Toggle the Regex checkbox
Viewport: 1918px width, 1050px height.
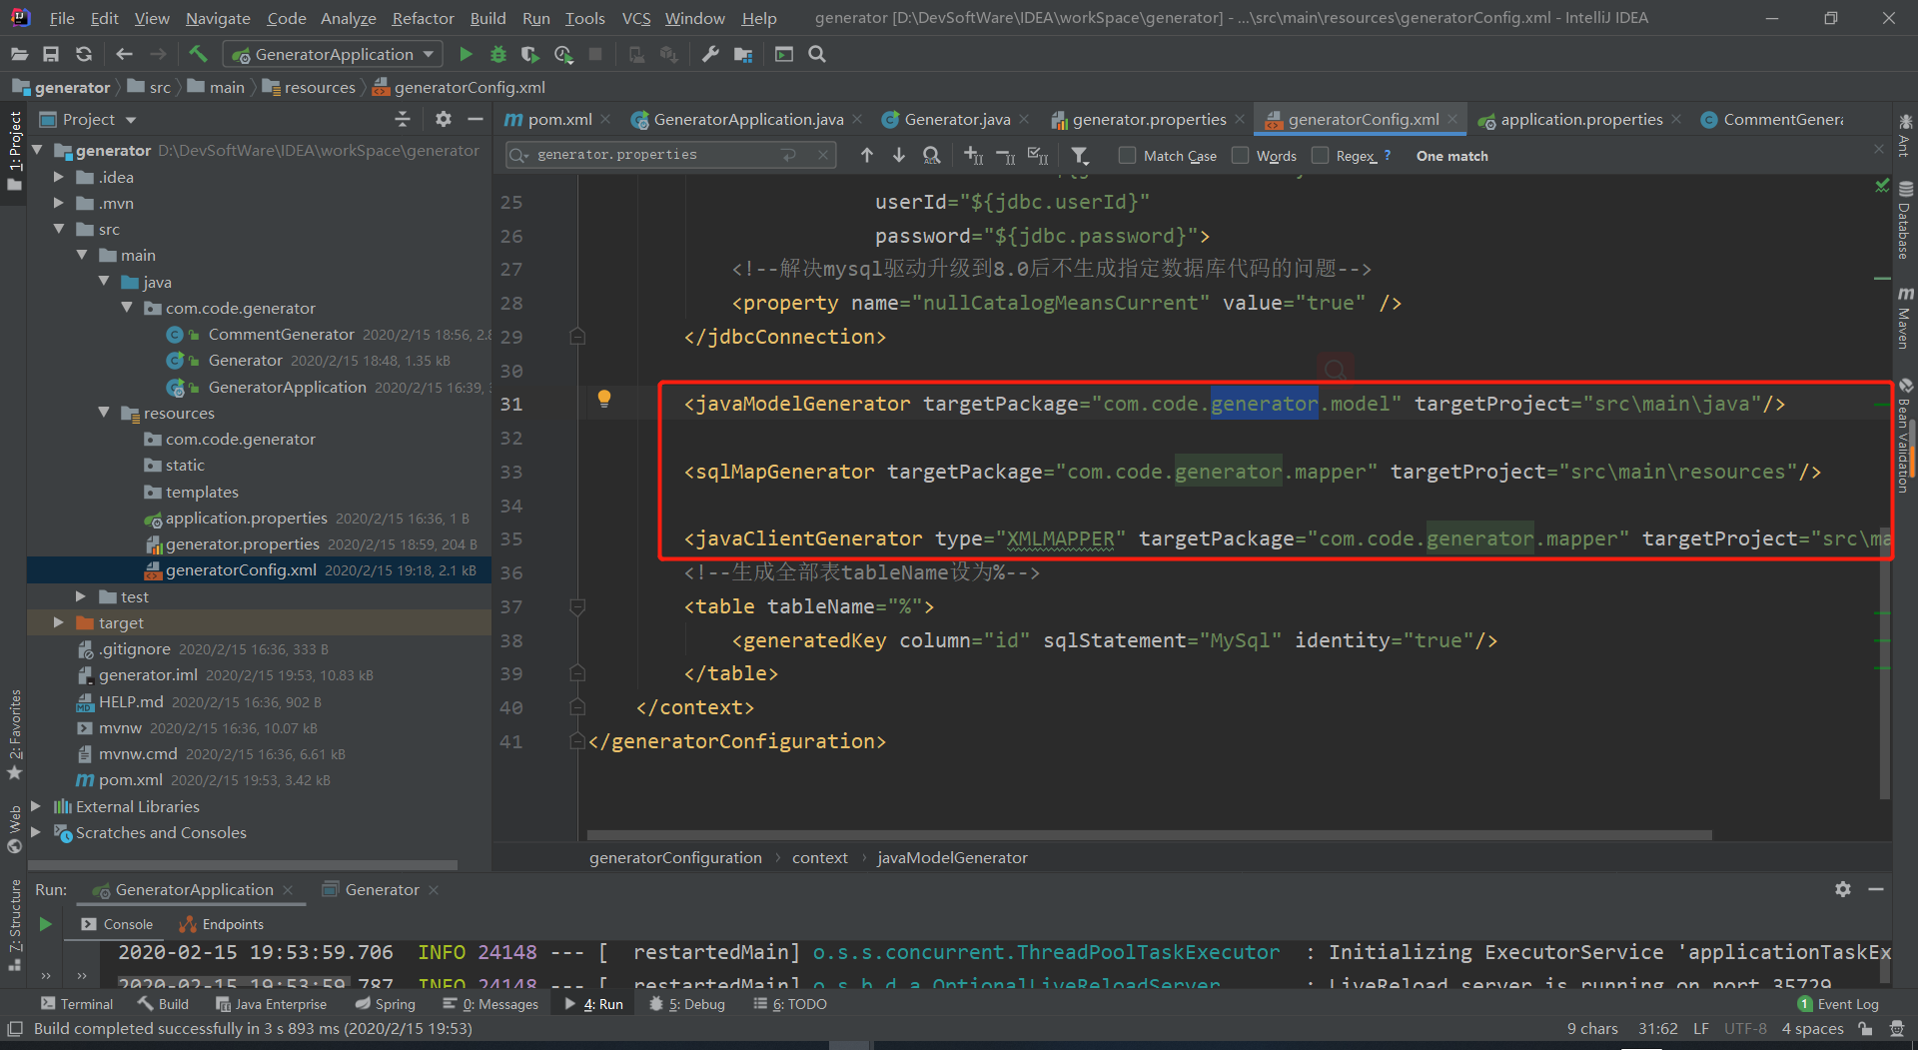pyautogui.click(x=1321, y=156)
